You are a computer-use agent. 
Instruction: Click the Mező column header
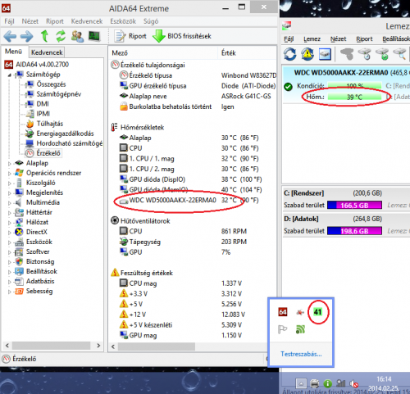tap(163, 52)
